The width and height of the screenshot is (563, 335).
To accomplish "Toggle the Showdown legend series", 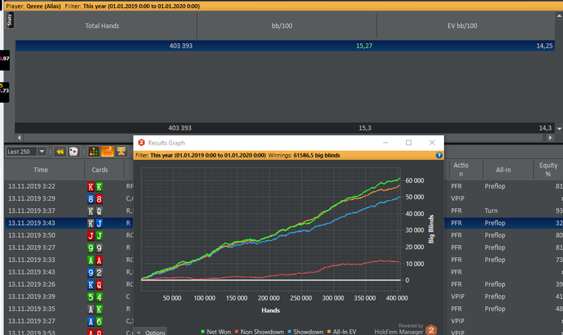I will click(x=305, y=332).
